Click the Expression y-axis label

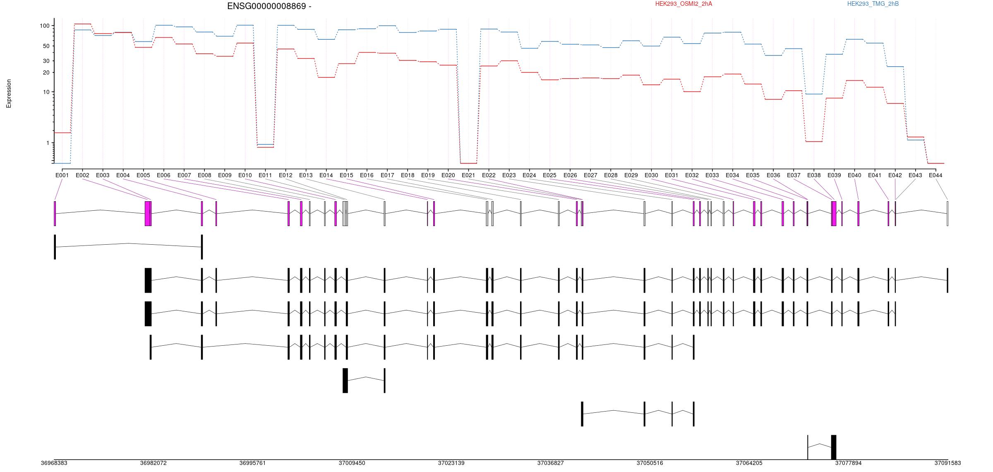9,94
